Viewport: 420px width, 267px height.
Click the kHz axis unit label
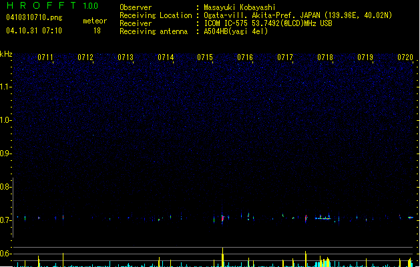tap(6, 54)
